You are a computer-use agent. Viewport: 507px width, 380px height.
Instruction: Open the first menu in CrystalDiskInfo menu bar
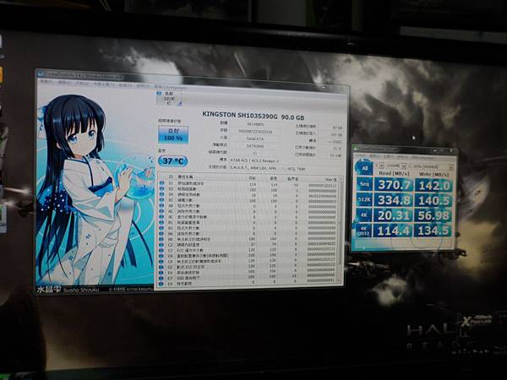(x=46, y=82)
